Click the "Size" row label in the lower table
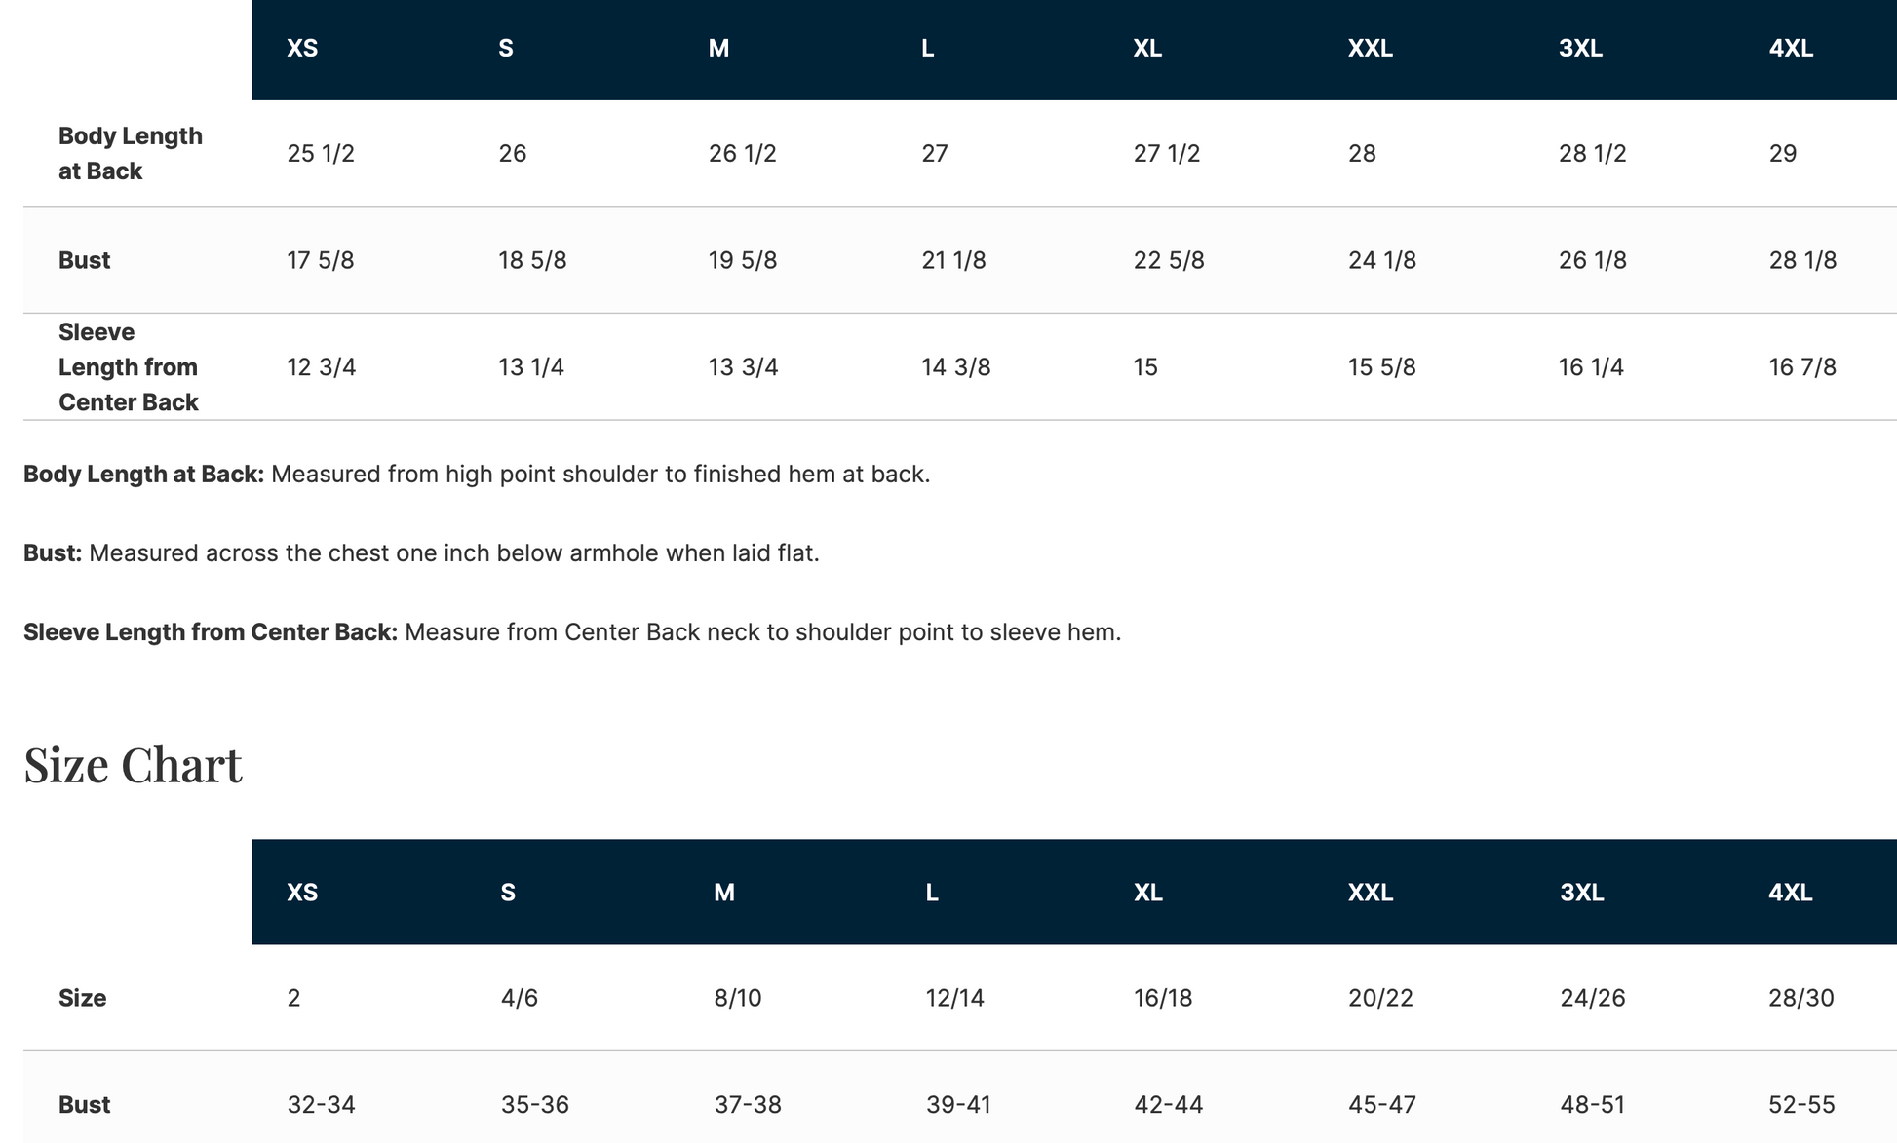 click(82, 998)
